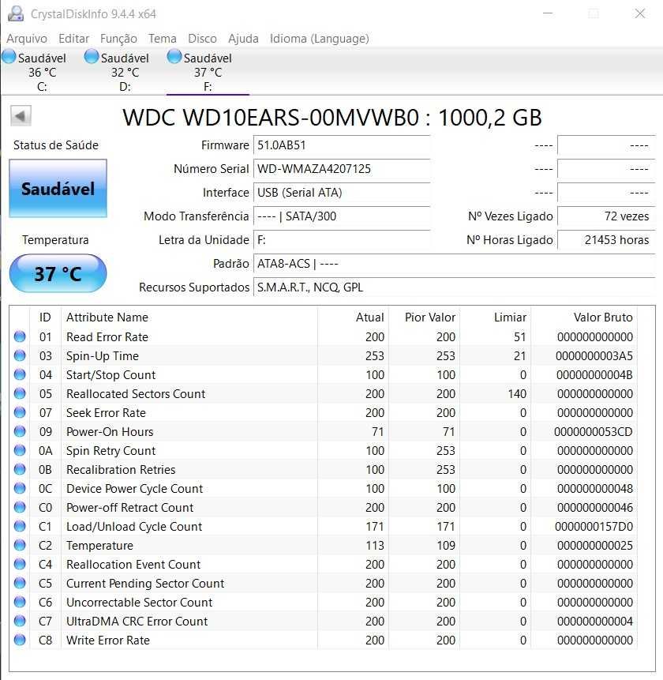Image resolution: width=663 pixels, height=680 pixels.
Task: Click status icon of Reallocation Event Count row
Action: pyautogui.click(x=20, y=564)
